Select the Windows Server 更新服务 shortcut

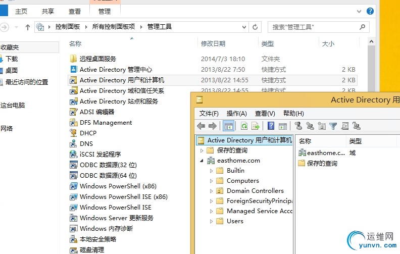click(x=117, y=218)
